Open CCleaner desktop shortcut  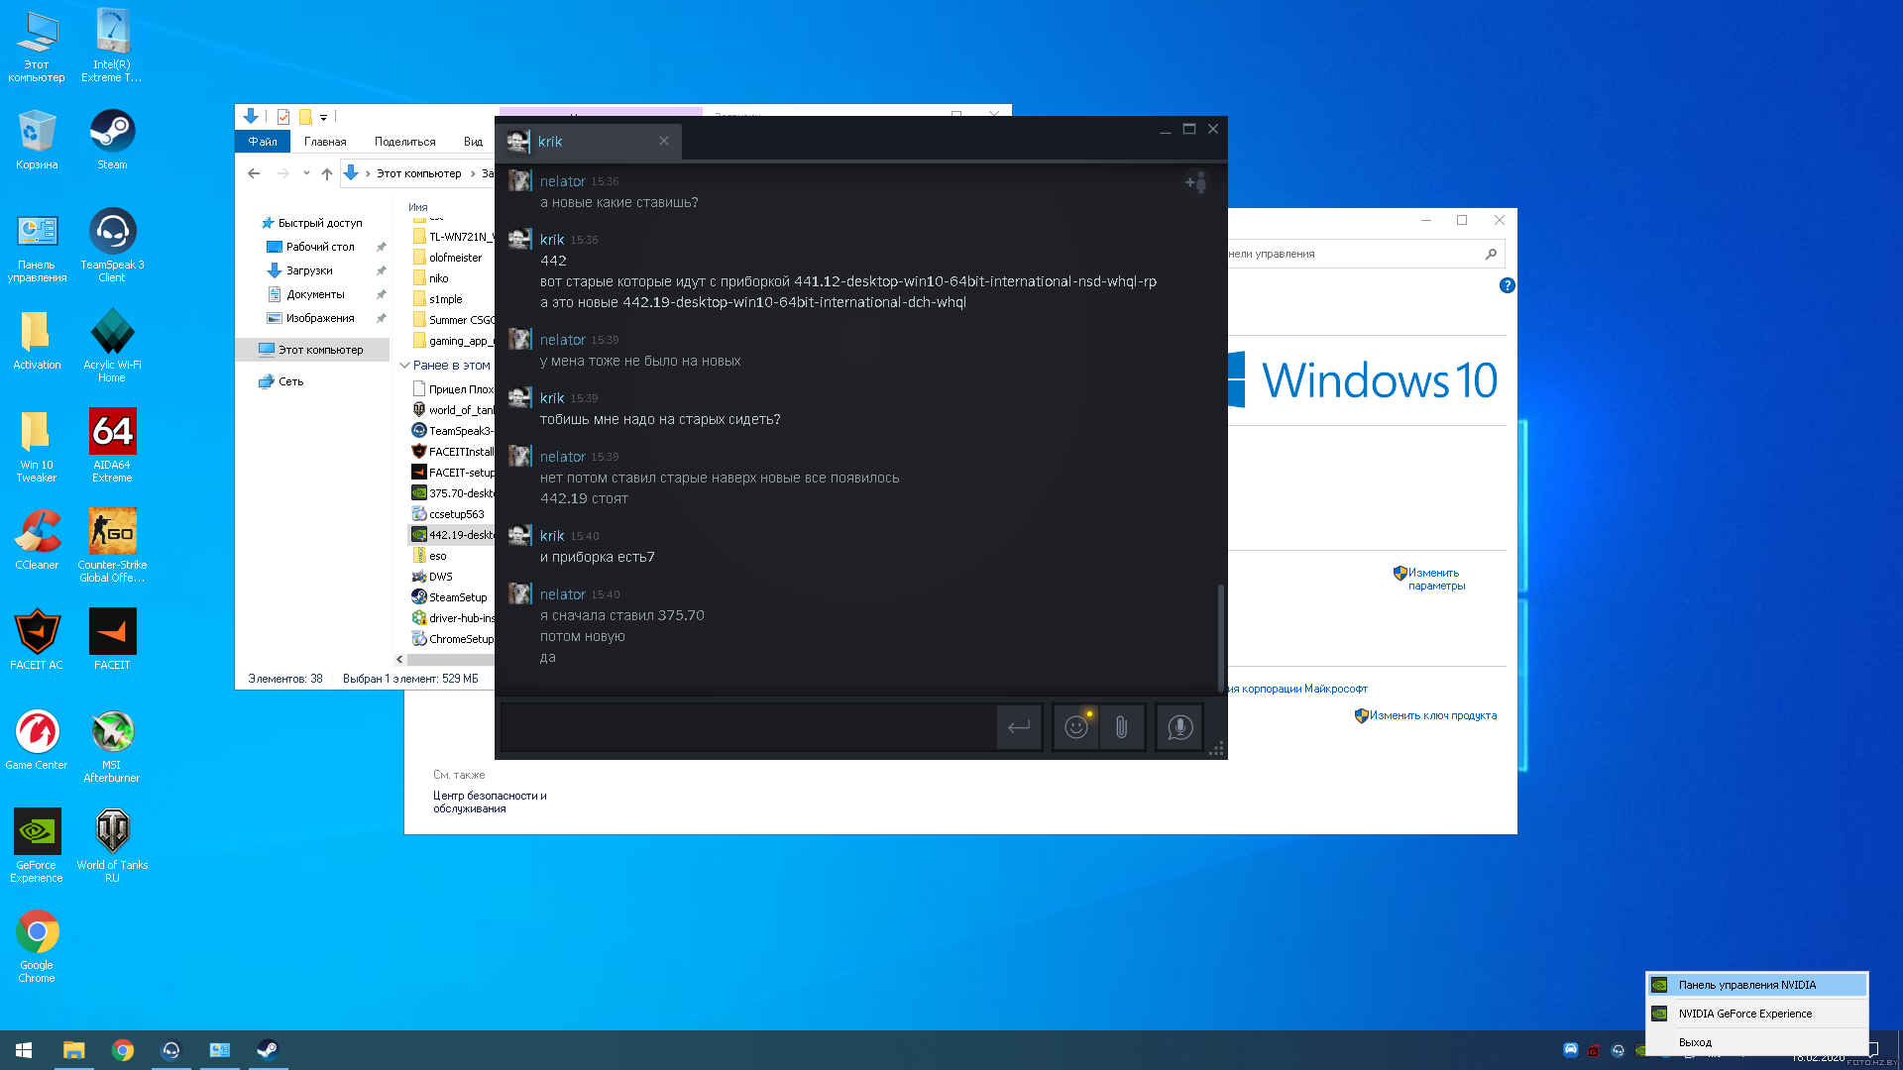point(37,539)
